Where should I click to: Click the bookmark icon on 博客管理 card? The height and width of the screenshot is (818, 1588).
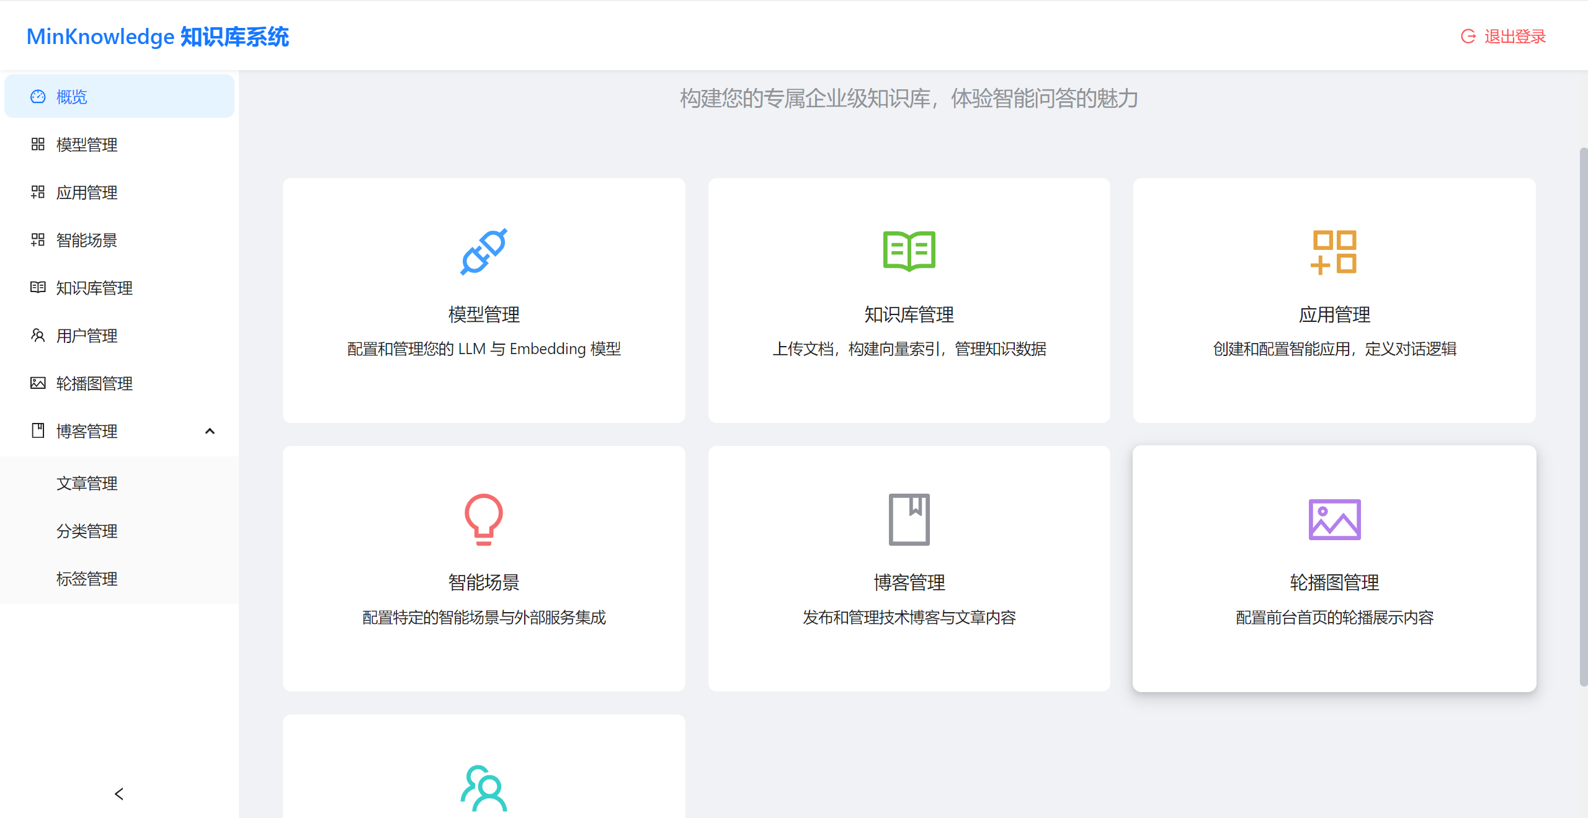coord(909,520)
